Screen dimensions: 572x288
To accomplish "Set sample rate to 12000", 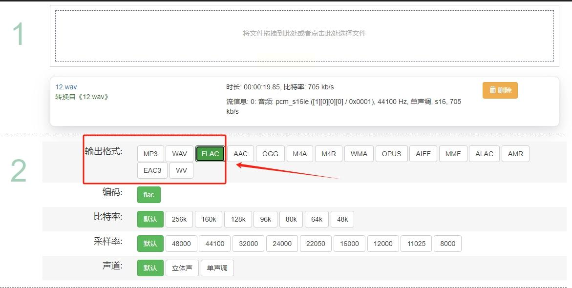I will pos(383,244).
